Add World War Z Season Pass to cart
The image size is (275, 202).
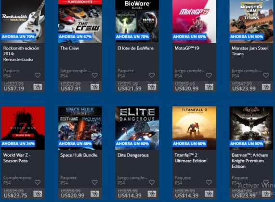point(38,194)
